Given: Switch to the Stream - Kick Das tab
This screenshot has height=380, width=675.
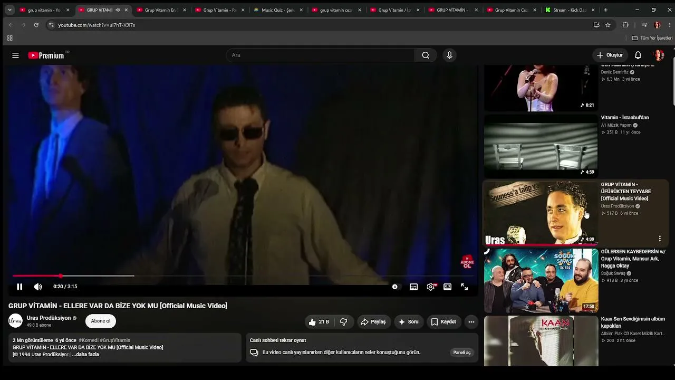Looking at the screenshot, I should 570,10.
